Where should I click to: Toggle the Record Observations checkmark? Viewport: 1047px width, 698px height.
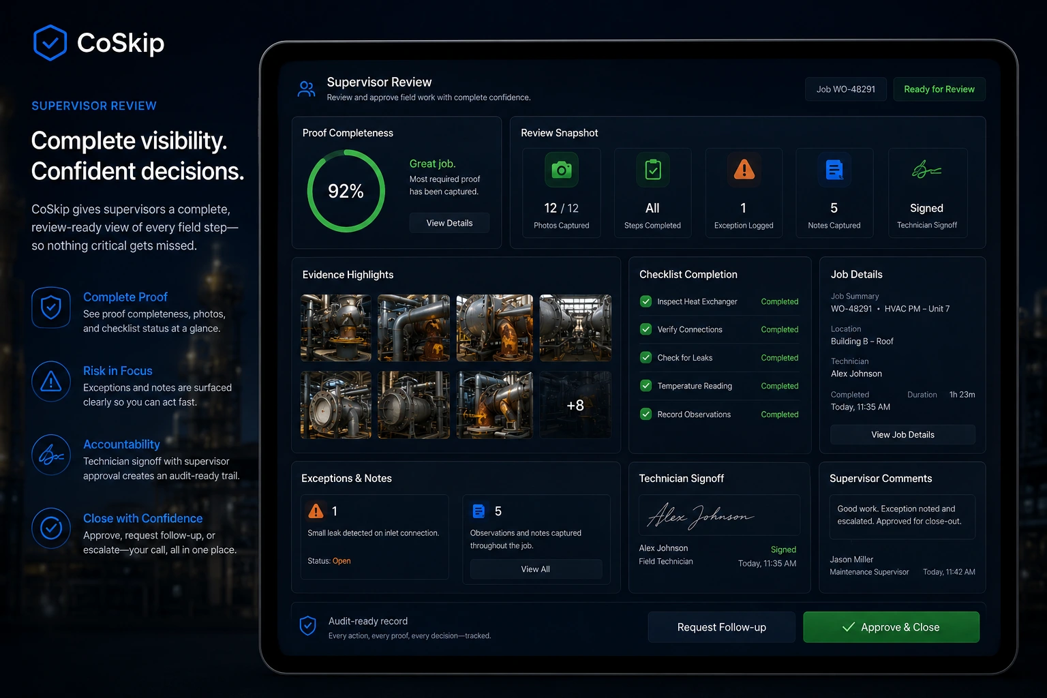pos(646,414)
